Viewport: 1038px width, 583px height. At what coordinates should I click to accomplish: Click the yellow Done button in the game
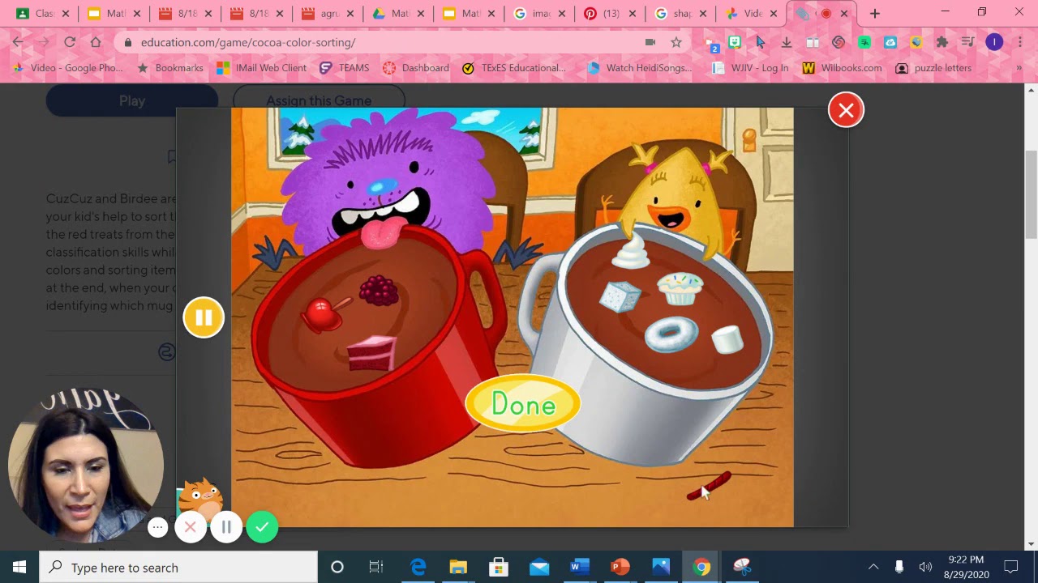click(x=523, y=403)
